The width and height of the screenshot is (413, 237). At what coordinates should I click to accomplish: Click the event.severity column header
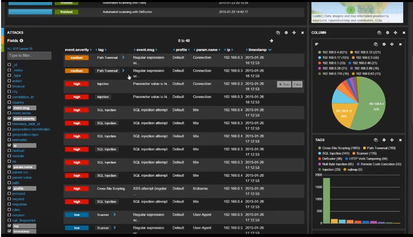pyautogui.click(x=77, y=50)
